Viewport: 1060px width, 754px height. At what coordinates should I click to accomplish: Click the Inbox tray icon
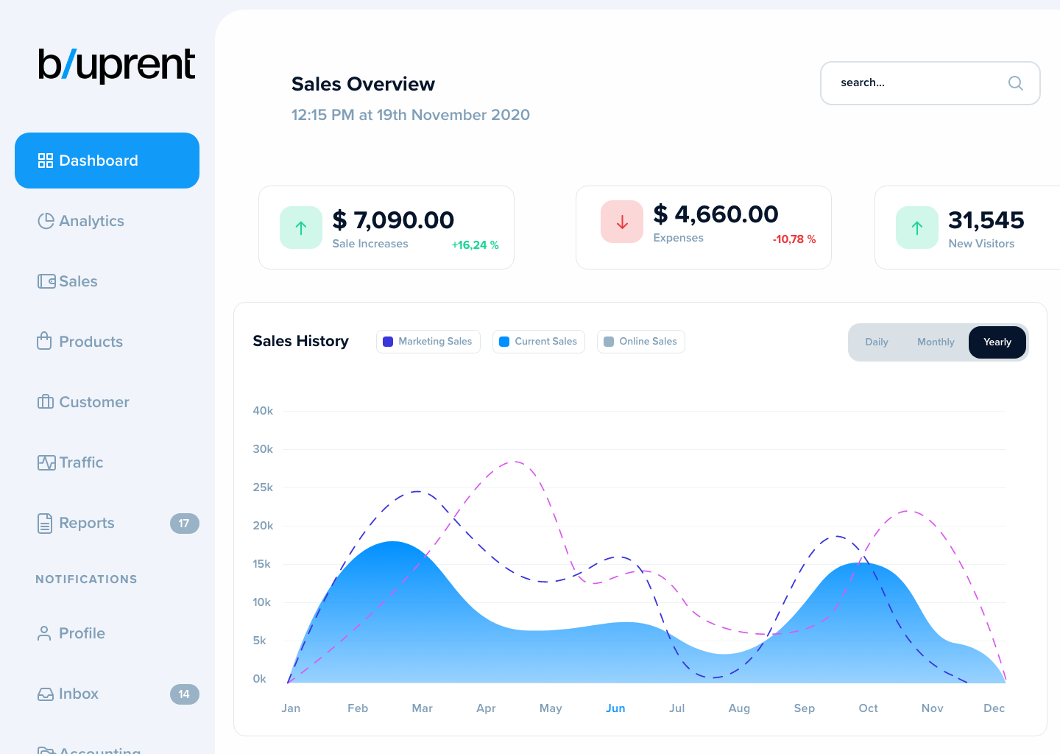tap(46, 694)
